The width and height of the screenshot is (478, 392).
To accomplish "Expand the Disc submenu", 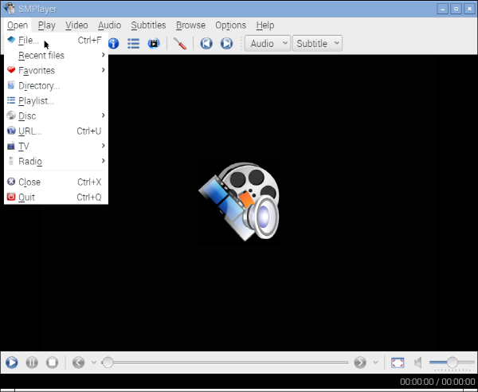I will point(56,116).
